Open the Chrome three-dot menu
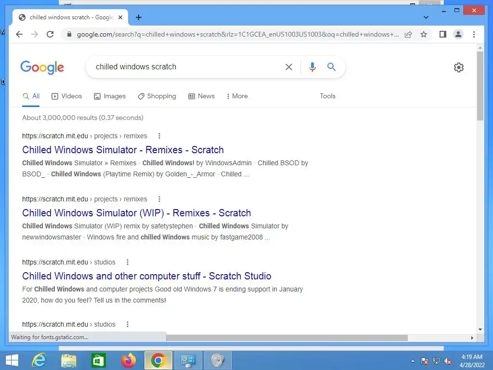 click(x=474, y=34)
